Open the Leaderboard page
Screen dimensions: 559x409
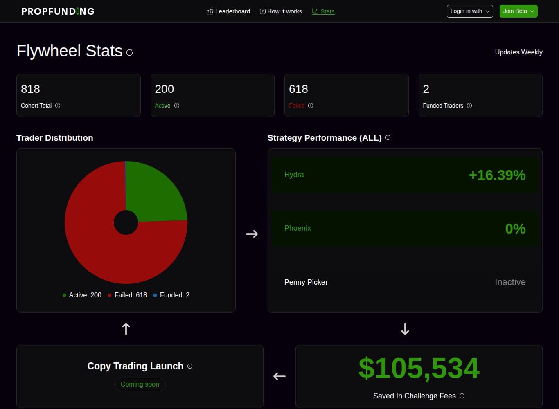(x=228, y=11)
